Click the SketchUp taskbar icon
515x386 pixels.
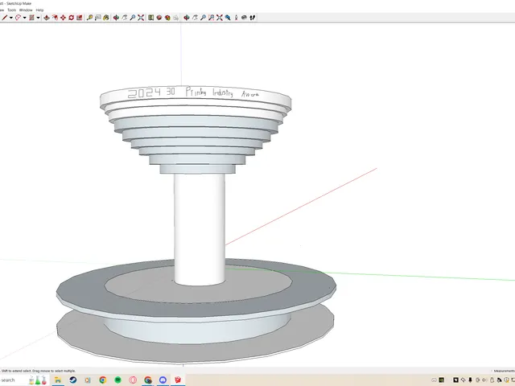tap(178, 380)
